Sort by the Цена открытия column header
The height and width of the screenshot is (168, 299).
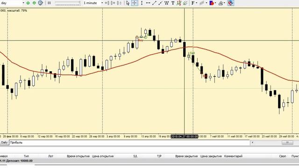[x=103, y=156]
